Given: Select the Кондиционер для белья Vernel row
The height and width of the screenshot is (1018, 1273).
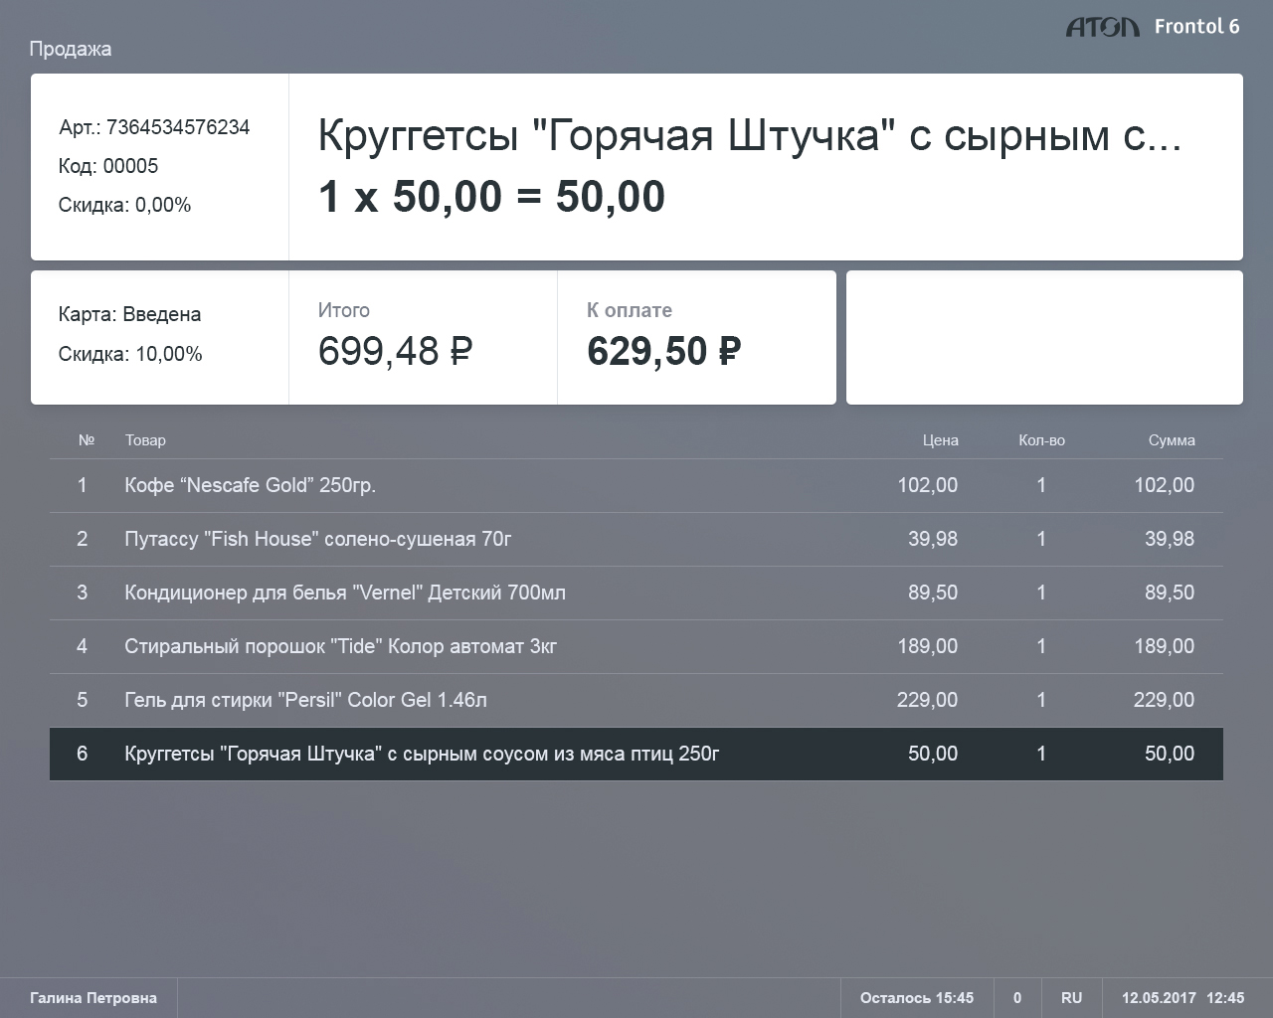Looking at the screenshot, I should coord(636,593).
